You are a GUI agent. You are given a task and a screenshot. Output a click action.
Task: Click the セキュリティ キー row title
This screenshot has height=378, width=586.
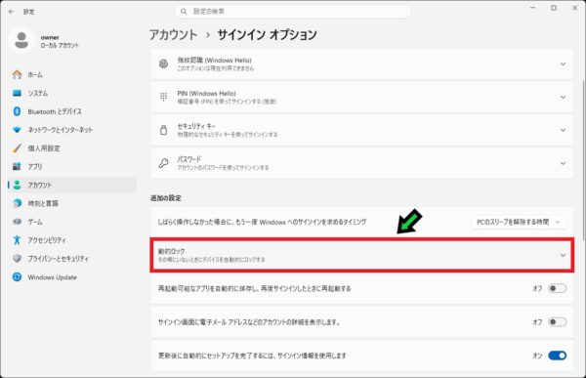coord(196,126)
